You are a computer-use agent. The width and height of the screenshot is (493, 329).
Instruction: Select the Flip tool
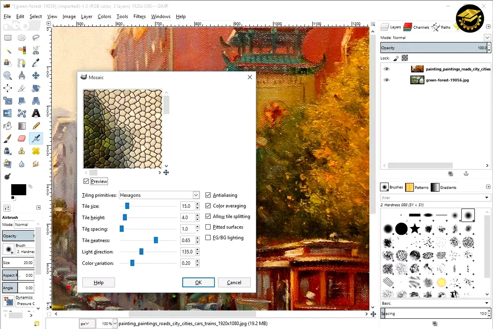7,113
